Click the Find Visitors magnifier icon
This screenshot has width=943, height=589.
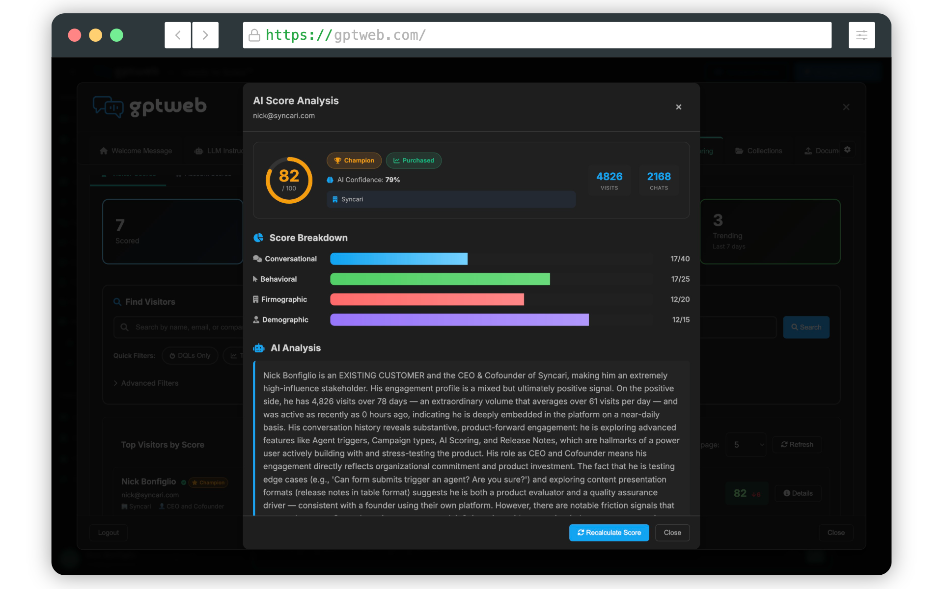click(117, 302)
